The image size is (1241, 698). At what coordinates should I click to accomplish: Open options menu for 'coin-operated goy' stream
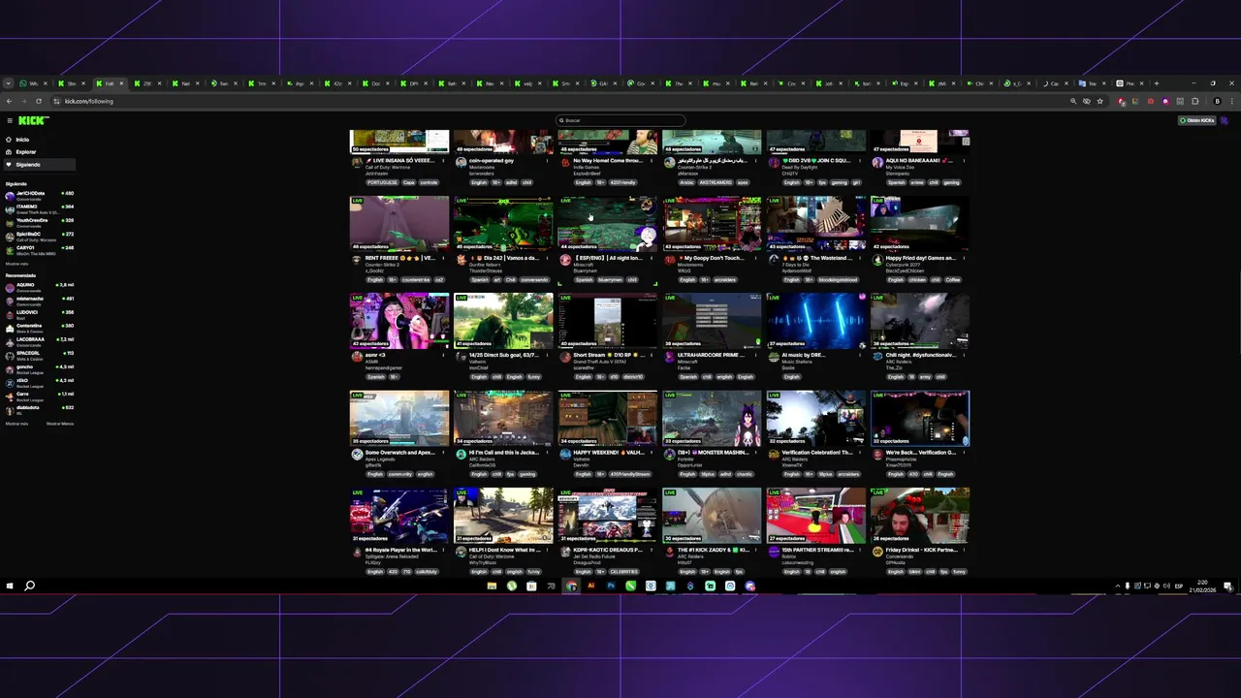(x=550, y=162)
